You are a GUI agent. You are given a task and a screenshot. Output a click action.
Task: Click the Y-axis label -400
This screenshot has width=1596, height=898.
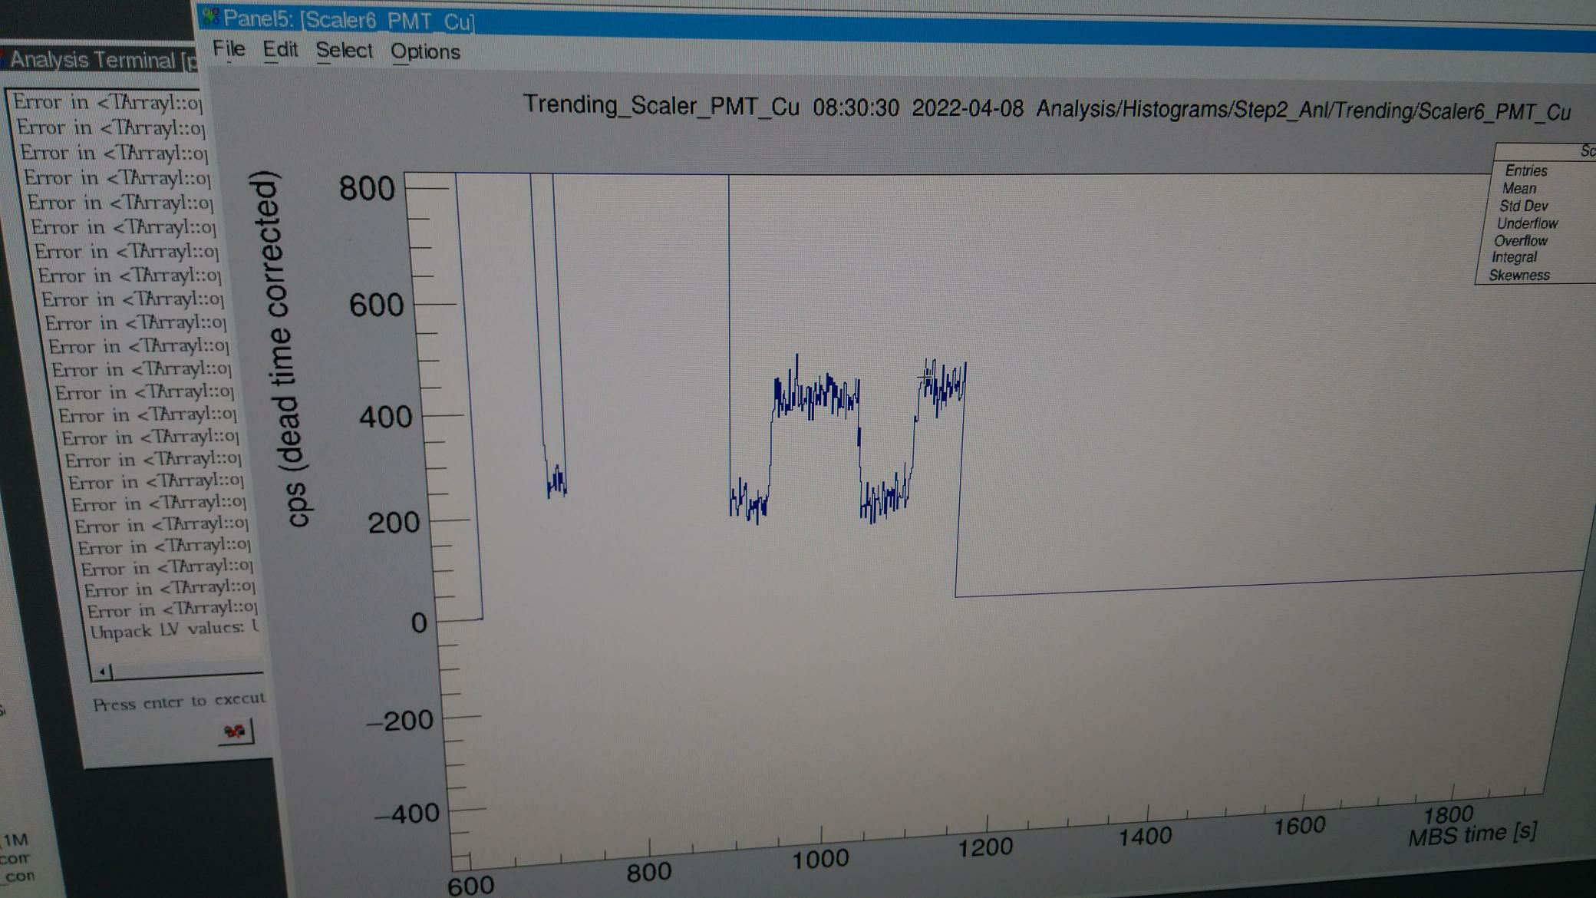click(406, 813)
